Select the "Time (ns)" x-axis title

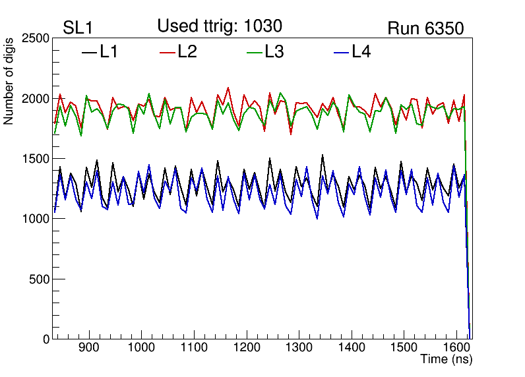coord(447,360)
